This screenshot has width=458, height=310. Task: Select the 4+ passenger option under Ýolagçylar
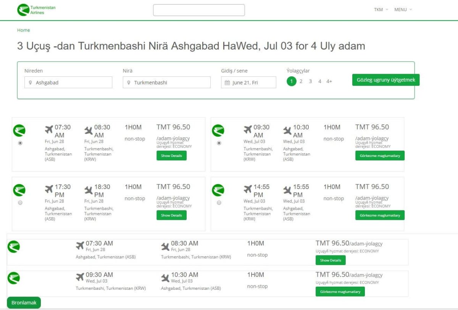[x=329, y=81]
